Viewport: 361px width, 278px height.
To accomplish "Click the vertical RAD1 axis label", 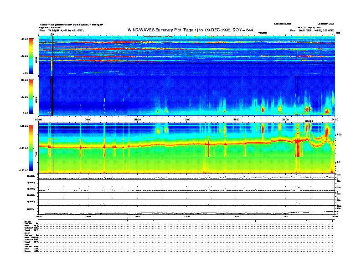I will (36, 100).
